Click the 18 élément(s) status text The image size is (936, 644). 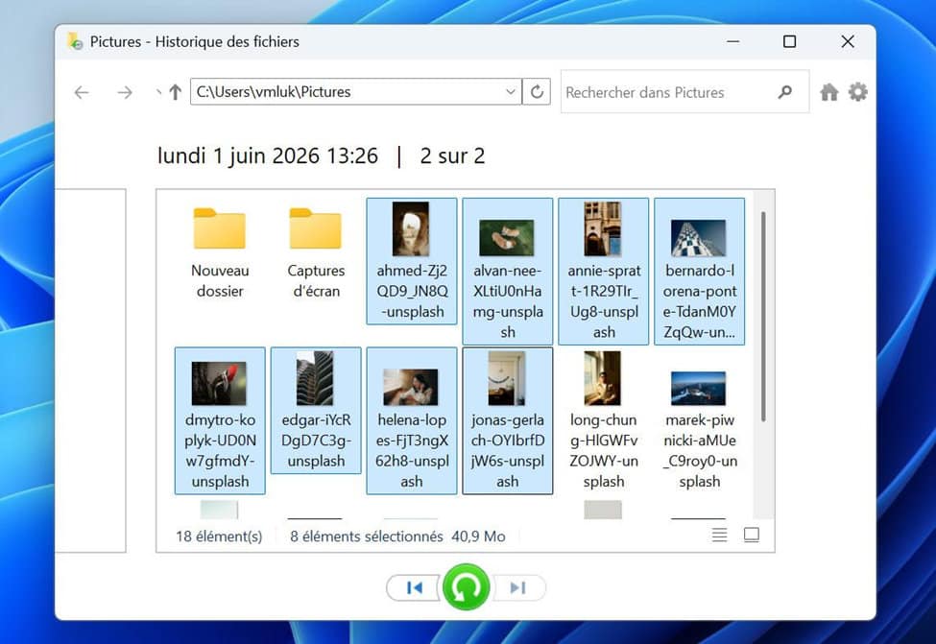(219, 536)
